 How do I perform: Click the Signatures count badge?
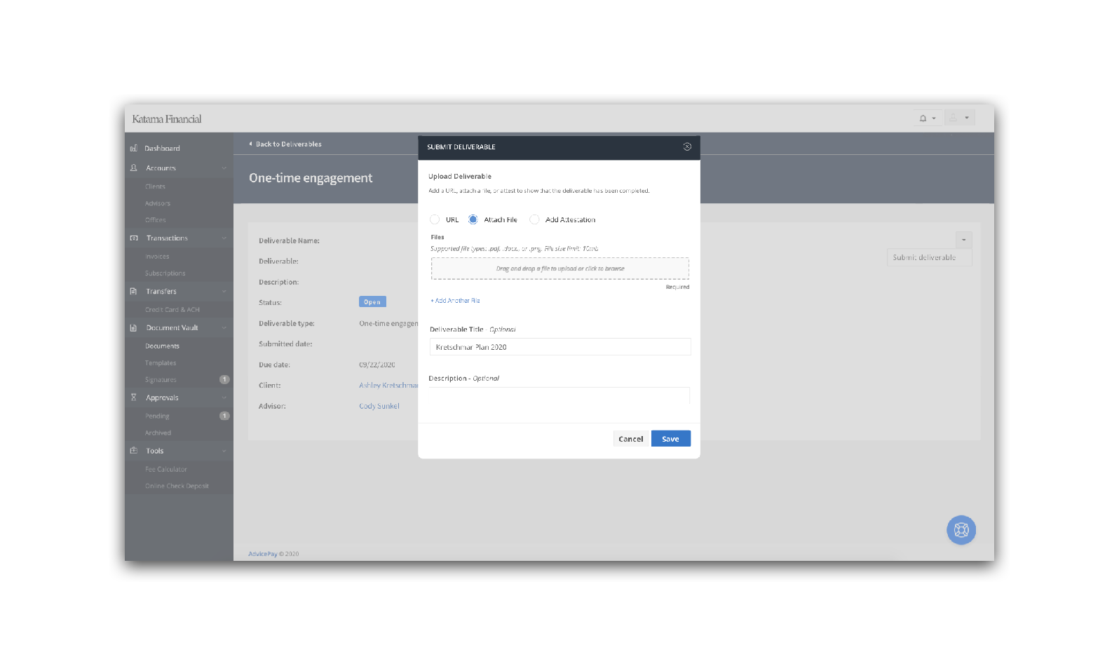pyautogui.click(x=224, y=379)
